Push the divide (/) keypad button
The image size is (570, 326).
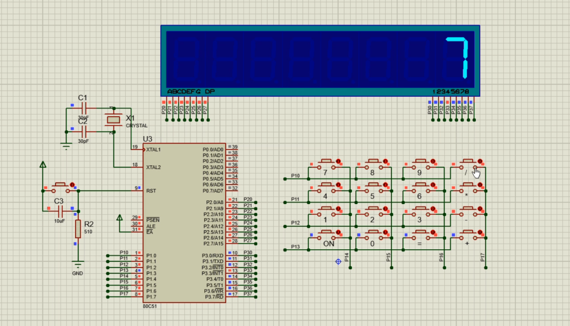click(467, 163)
